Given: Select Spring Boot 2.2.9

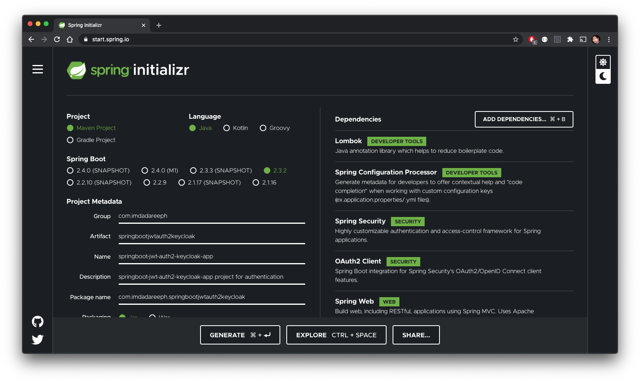Looking at the screenshot, I should (x=155, y=182).
